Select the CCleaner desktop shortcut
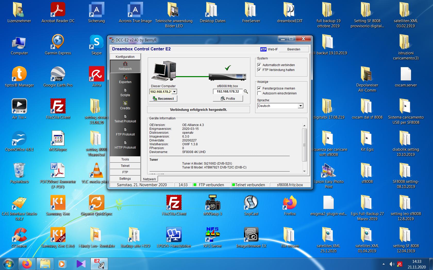The height and width of the screenshot is (270, 433). coord(19,238)
